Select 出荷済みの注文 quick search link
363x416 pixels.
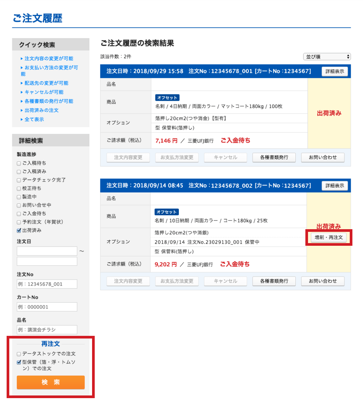click(41, 110)
